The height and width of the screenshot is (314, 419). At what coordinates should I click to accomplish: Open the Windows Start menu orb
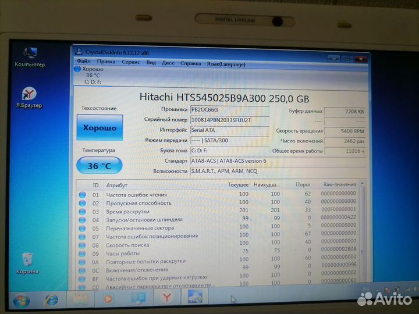coord(22,300)
